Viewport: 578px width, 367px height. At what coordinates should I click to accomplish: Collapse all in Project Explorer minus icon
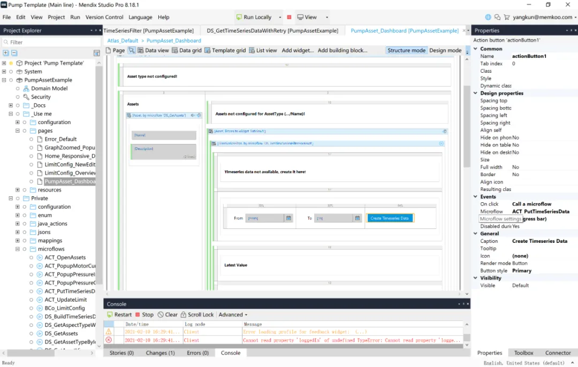[x=14, y=52]
